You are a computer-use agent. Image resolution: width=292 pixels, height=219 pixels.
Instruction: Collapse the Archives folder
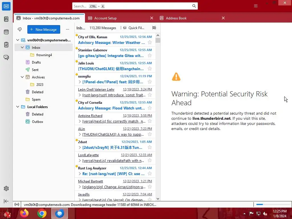coord(22,77)
